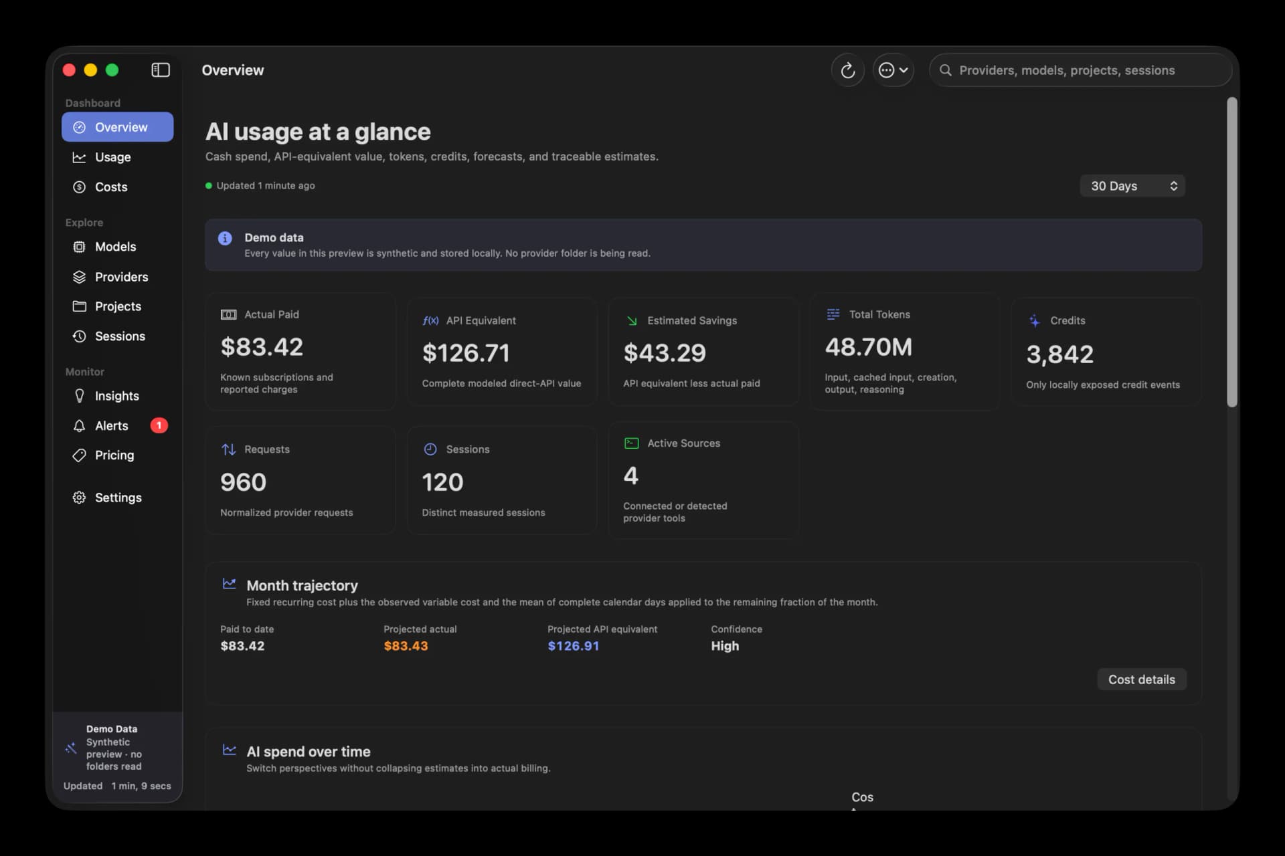
Task: Click the red Alerts badge count
Action: tap(159, 425)
